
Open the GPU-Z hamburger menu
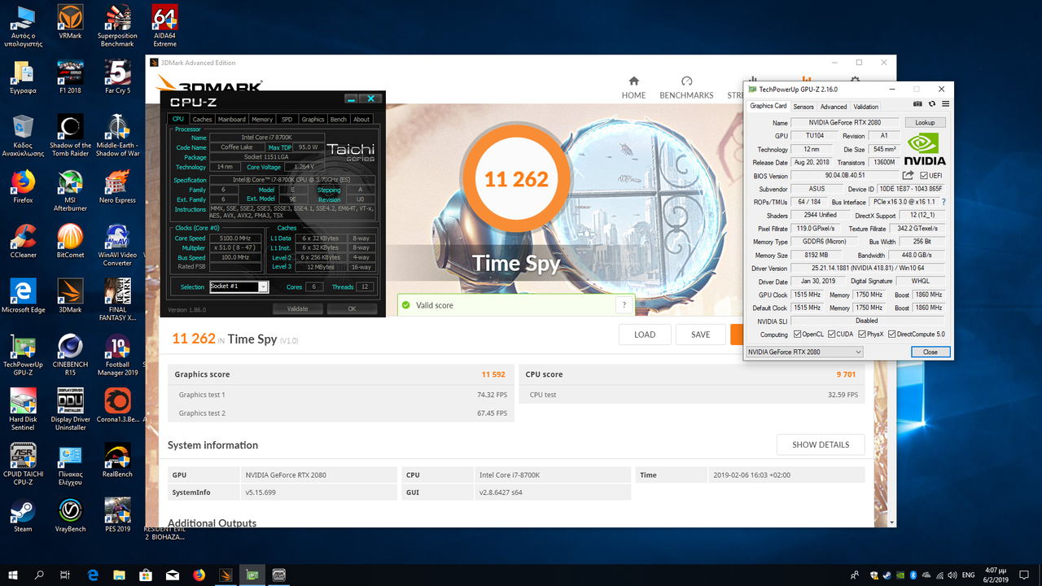pos(945,104)
